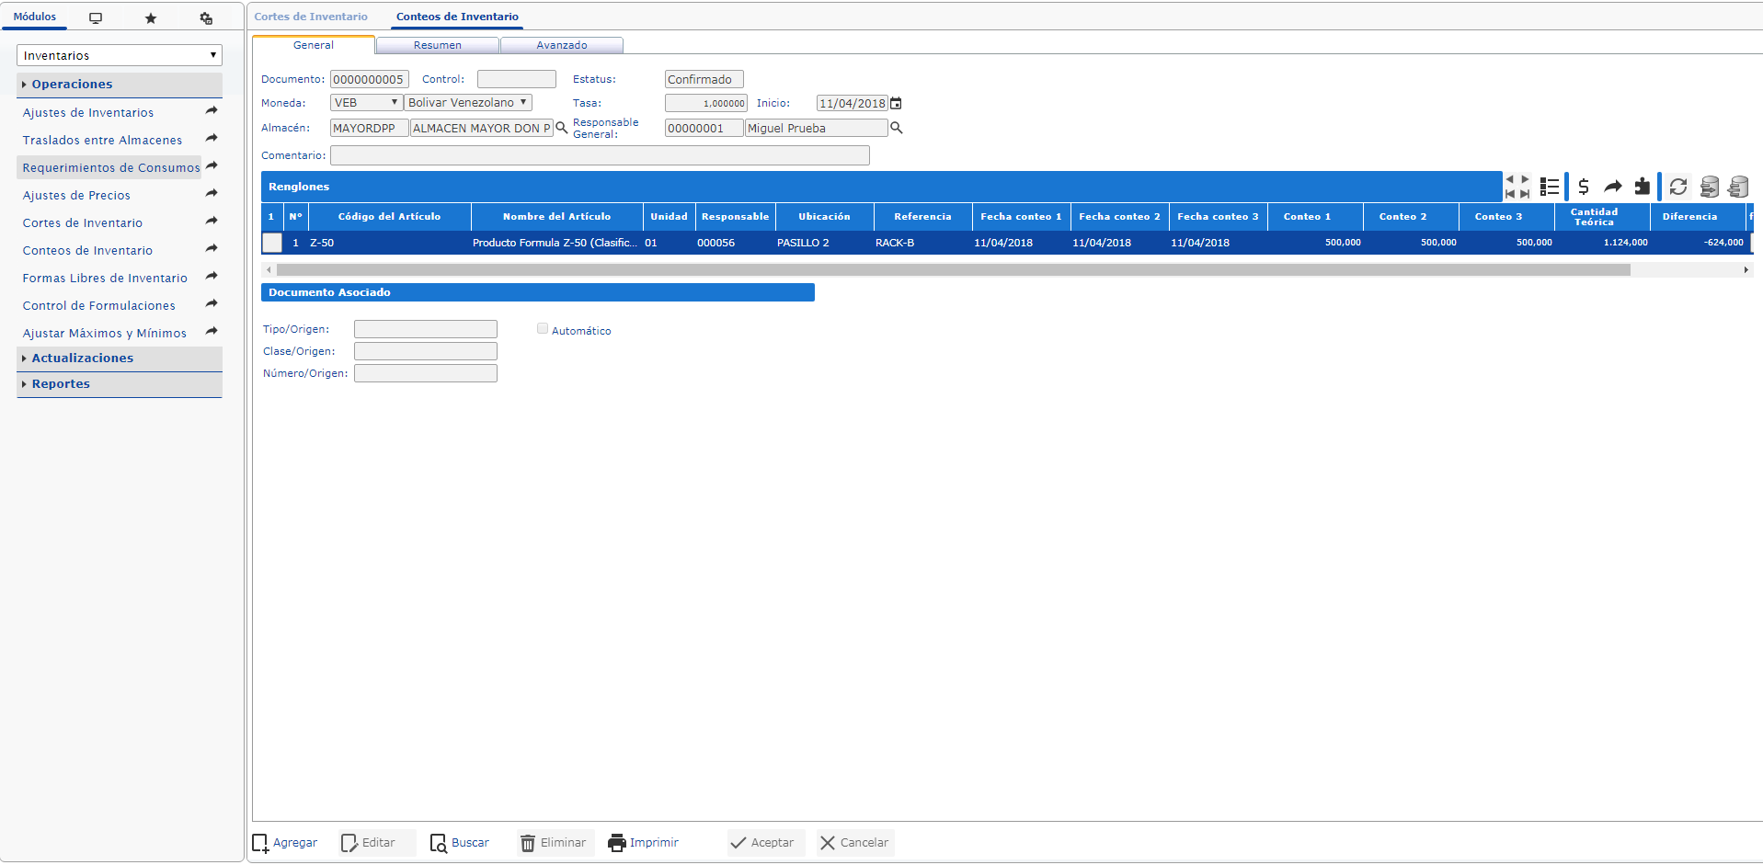Click the Eliminar button

click(554, 843)
